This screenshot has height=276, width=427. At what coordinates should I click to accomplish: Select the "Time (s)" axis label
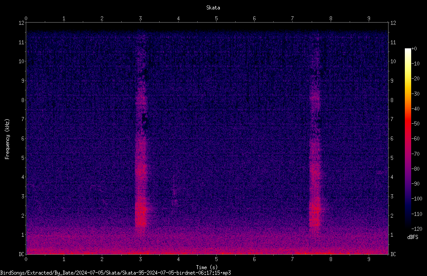point(207,267)
